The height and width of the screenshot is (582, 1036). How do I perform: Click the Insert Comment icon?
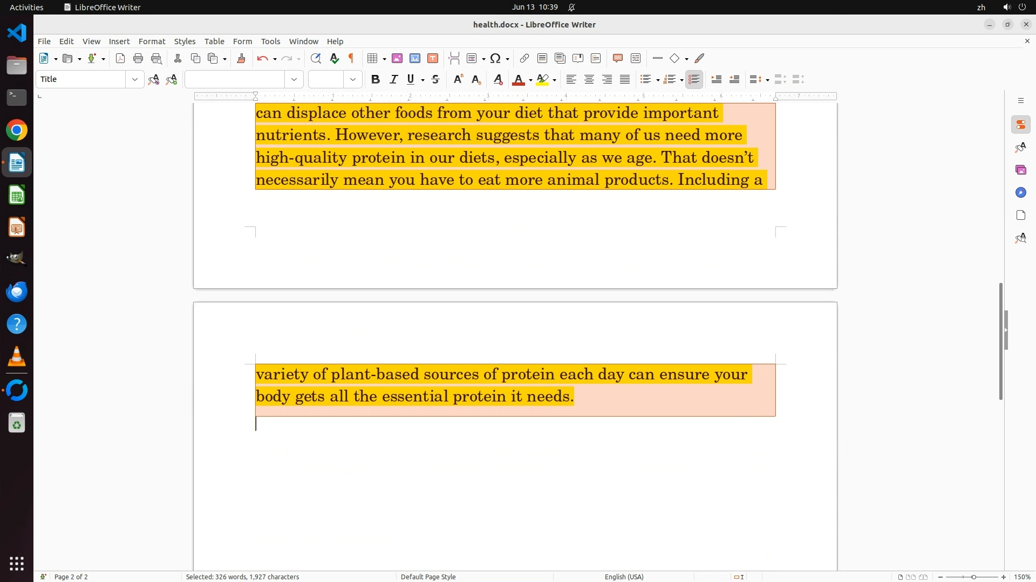(x=618, y=59)
